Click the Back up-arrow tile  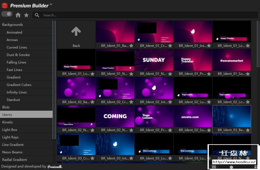tap(76, 35)
